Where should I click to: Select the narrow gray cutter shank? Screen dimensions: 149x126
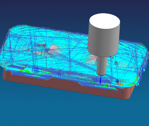pyautogui.click(x=102, y=66)
